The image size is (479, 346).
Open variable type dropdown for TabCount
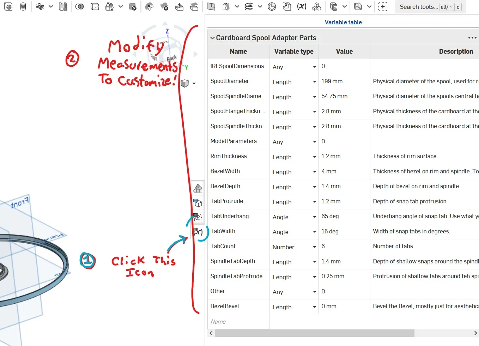(314, 247)
